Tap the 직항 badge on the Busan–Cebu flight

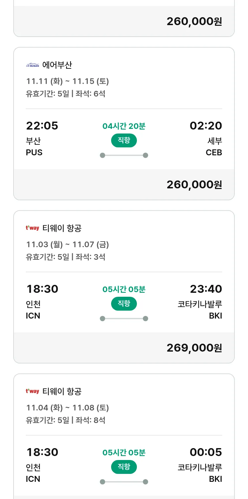coord(124,140)
